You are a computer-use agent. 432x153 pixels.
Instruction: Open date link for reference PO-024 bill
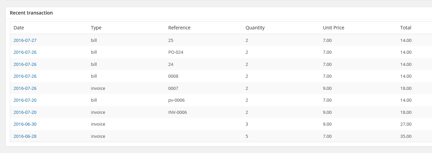tap(25, 52)
